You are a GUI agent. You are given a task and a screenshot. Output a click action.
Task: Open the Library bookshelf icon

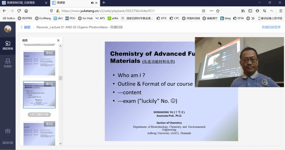243,11
